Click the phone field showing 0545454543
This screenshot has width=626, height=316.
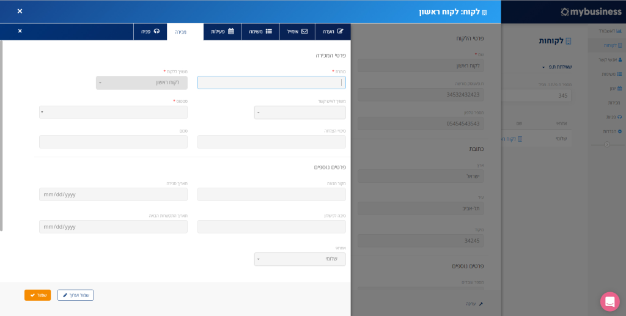click(x=421, y=123)
